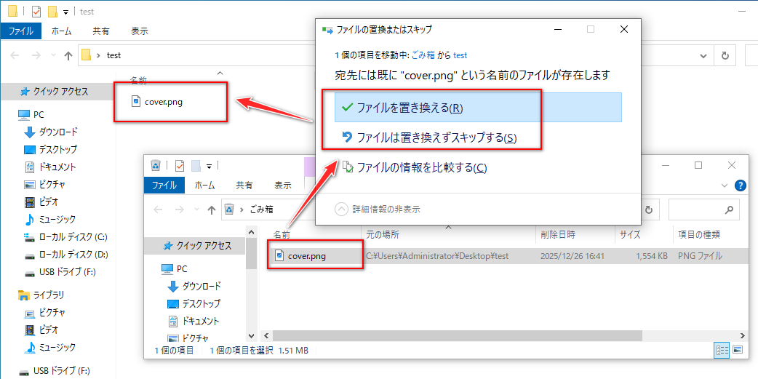Expand address bar history in test window
This screenshot has height=379, width=758.
(x=703, y=55)
